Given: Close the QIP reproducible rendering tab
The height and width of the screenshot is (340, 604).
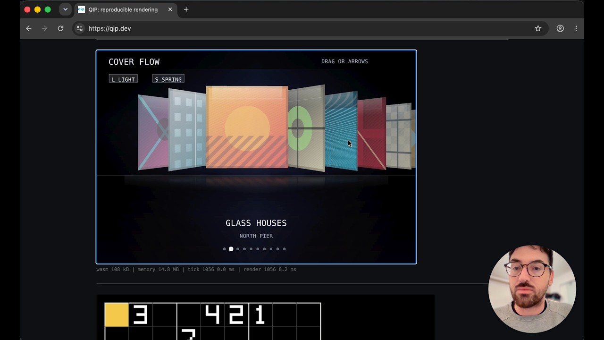Looking at the screenshot, I should 170,9.
